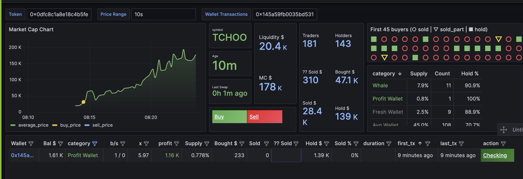Open filter for ?? Sold column
The height and width of the screenshot is (179, 523).
click(296, 143)
